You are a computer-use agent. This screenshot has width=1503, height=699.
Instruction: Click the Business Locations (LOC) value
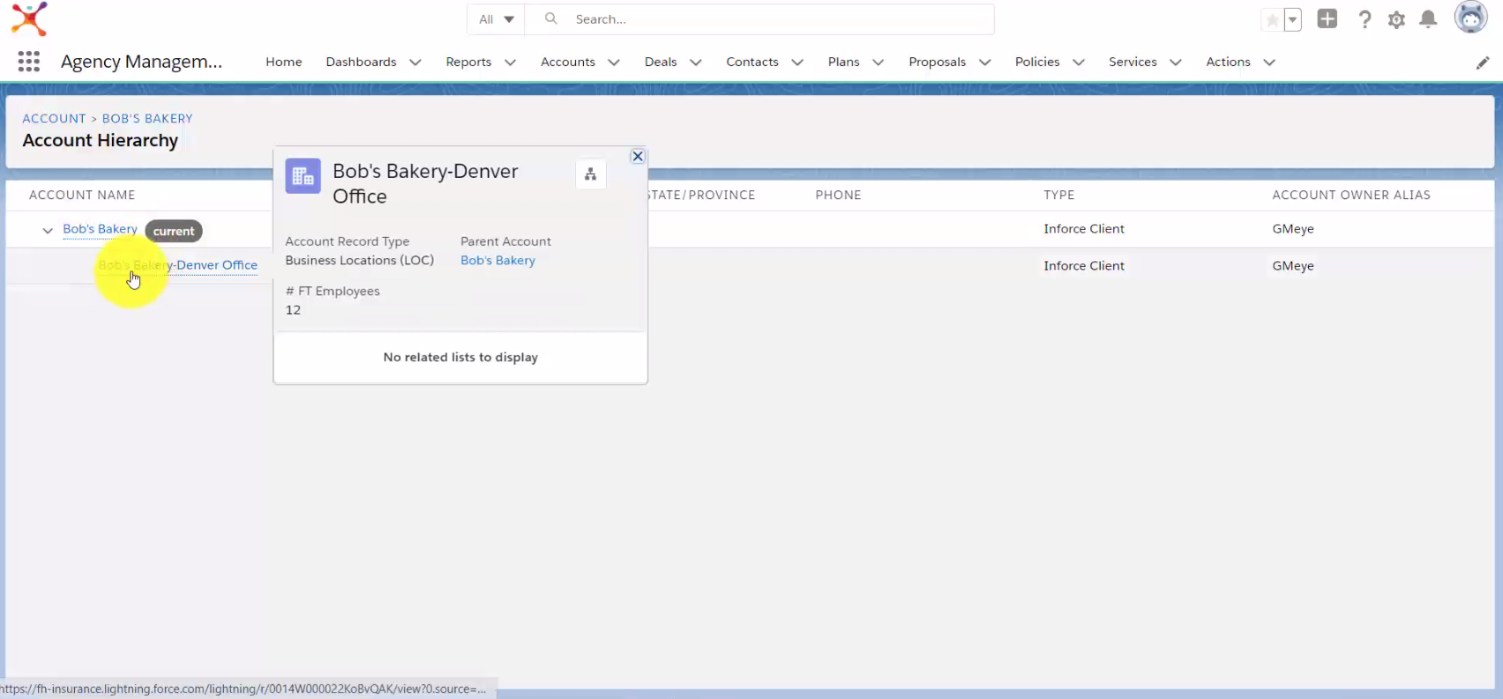(x=360, y=261)
